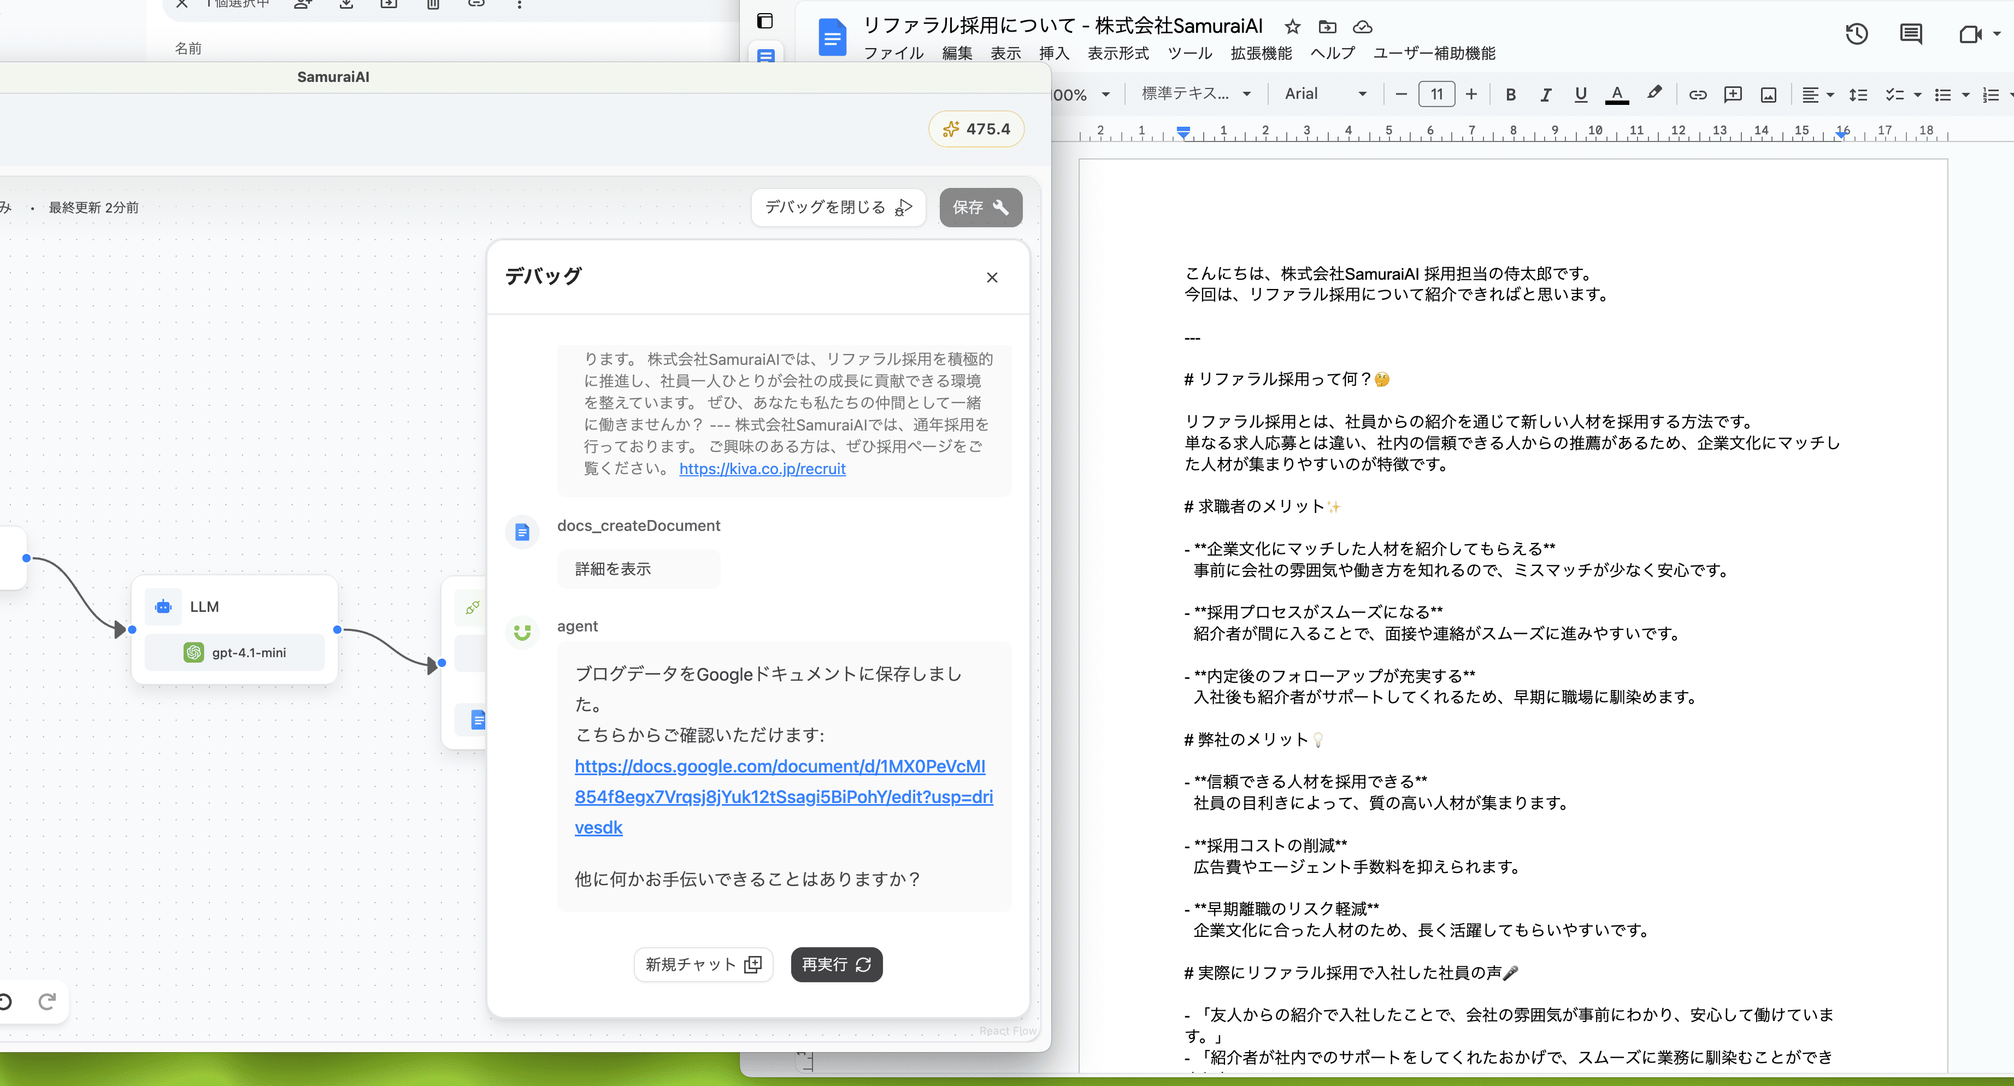Click the line spacing icon
Screen dimensions: 2014x1086
click(1858, 95)
